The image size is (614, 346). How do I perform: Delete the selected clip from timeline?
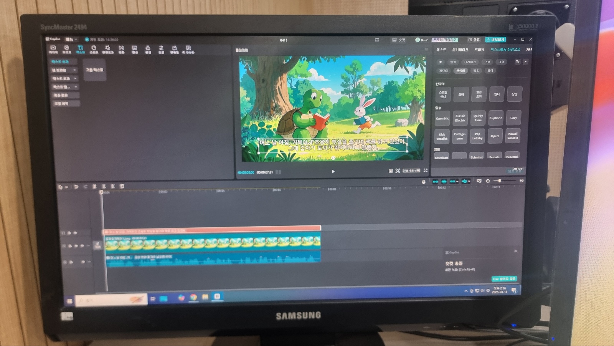(x=122, y=186)
